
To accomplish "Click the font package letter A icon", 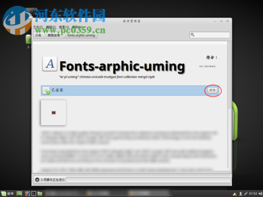I will pyautogui.click(x=50, y=64).
